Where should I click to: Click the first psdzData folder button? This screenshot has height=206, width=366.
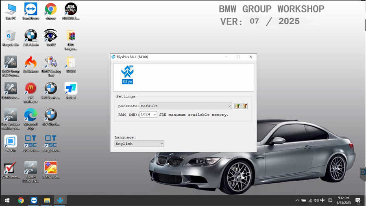pos(237,106)
